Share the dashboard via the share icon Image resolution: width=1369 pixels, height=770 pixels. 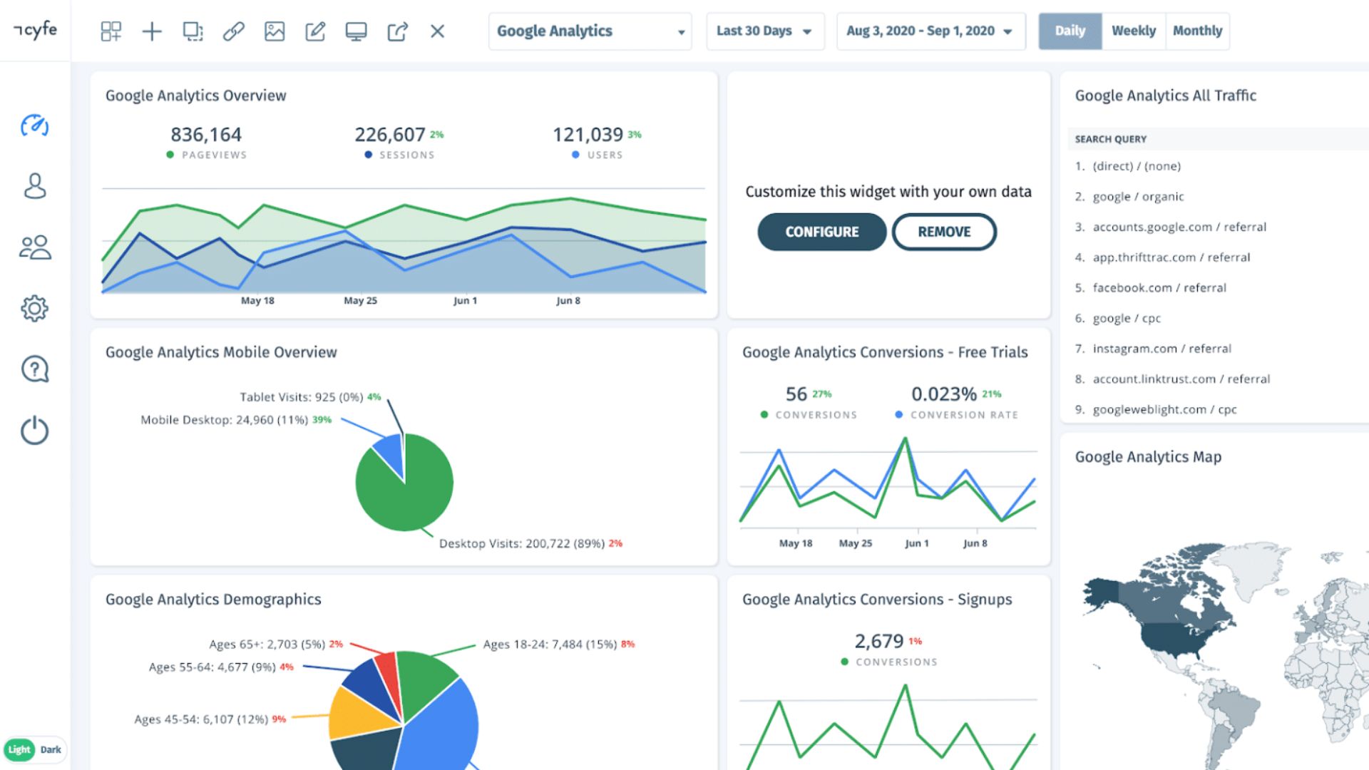(x=398, y=31)
